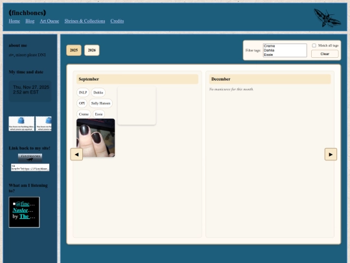This screenshot has height=263, width=350.
Task: Go to Art Queue page
Action: coord(49,21)
